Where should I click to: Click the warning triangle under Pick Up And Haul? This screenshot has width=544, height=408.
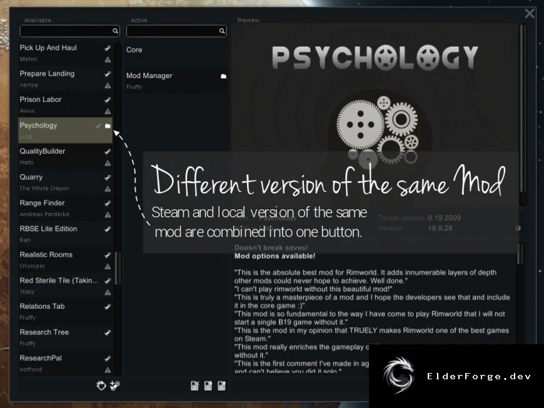pyautogui.click(x=108, y=59)
